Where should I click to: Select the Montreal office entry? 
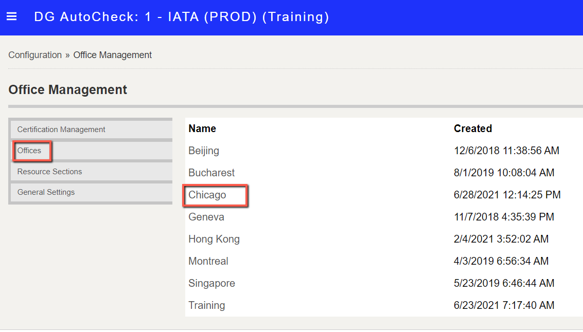pyautogui.click(x=208, y=261)
